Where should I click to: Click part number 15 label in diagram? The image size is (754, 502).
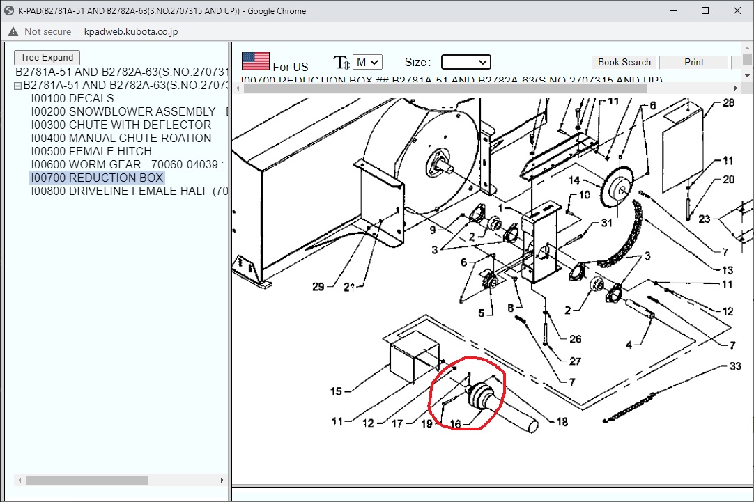coord(336,391)
